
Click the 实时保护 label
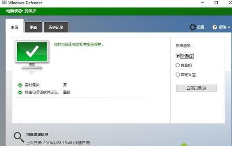33,85
